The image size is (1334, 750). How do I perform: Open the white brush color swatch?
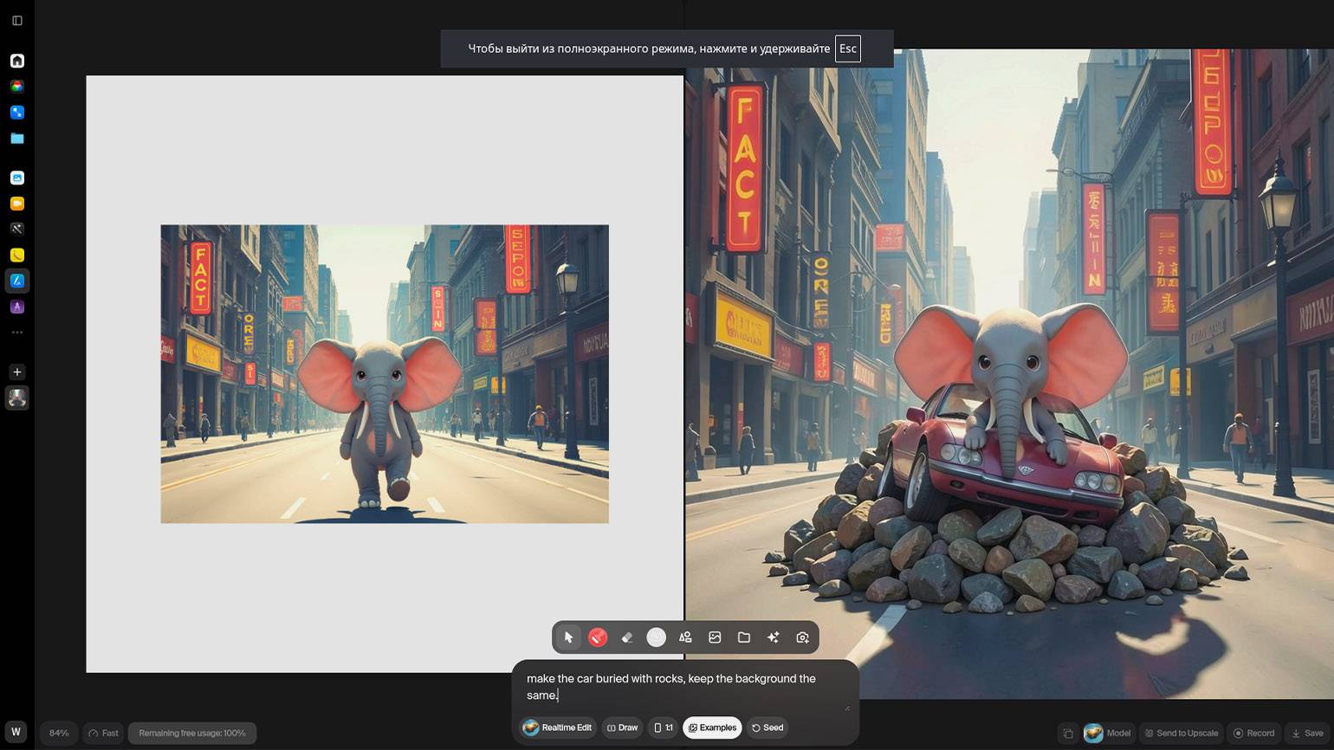coord(657,637)
